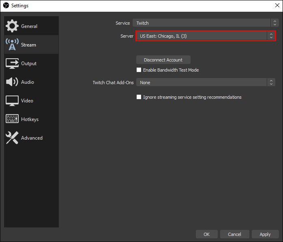Check Ignore streaming service setting recommendations
This screenshot has width=283, height=242.
tap(139, 97)
